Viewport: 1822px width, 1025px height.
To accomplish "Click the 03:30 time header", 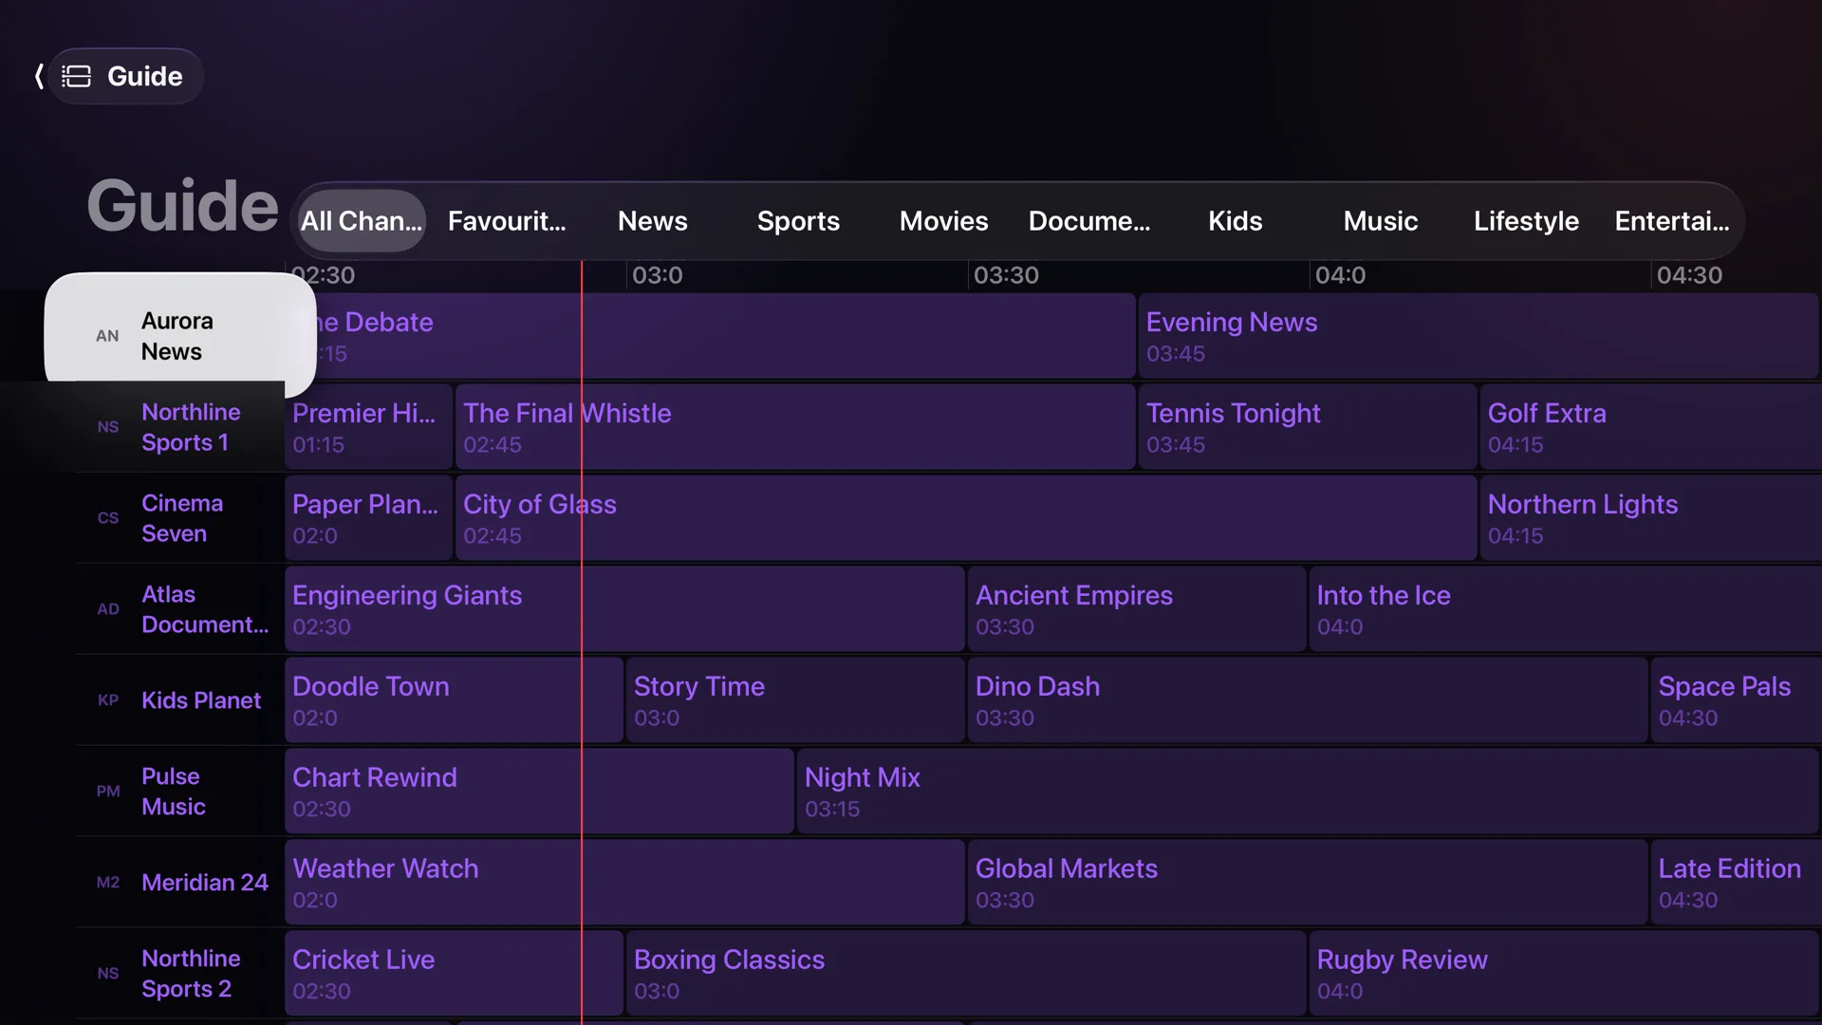I will (x=1006, y=275).
